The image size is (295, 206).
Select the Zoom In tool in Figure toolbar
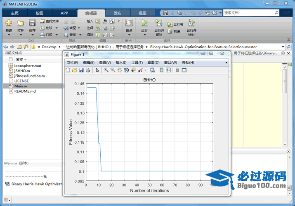pos(106,70)
